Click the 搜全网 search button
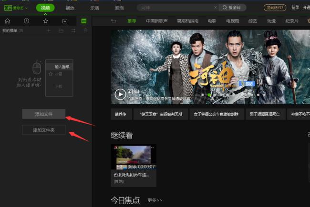The width and height of the screenshot is (310, 207). pyautogui.click(x=232, y=8)
